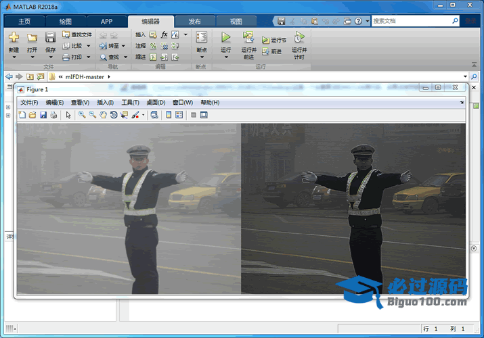
Task: Click the insert colorbar icon
Action: [x=169, y=115]
